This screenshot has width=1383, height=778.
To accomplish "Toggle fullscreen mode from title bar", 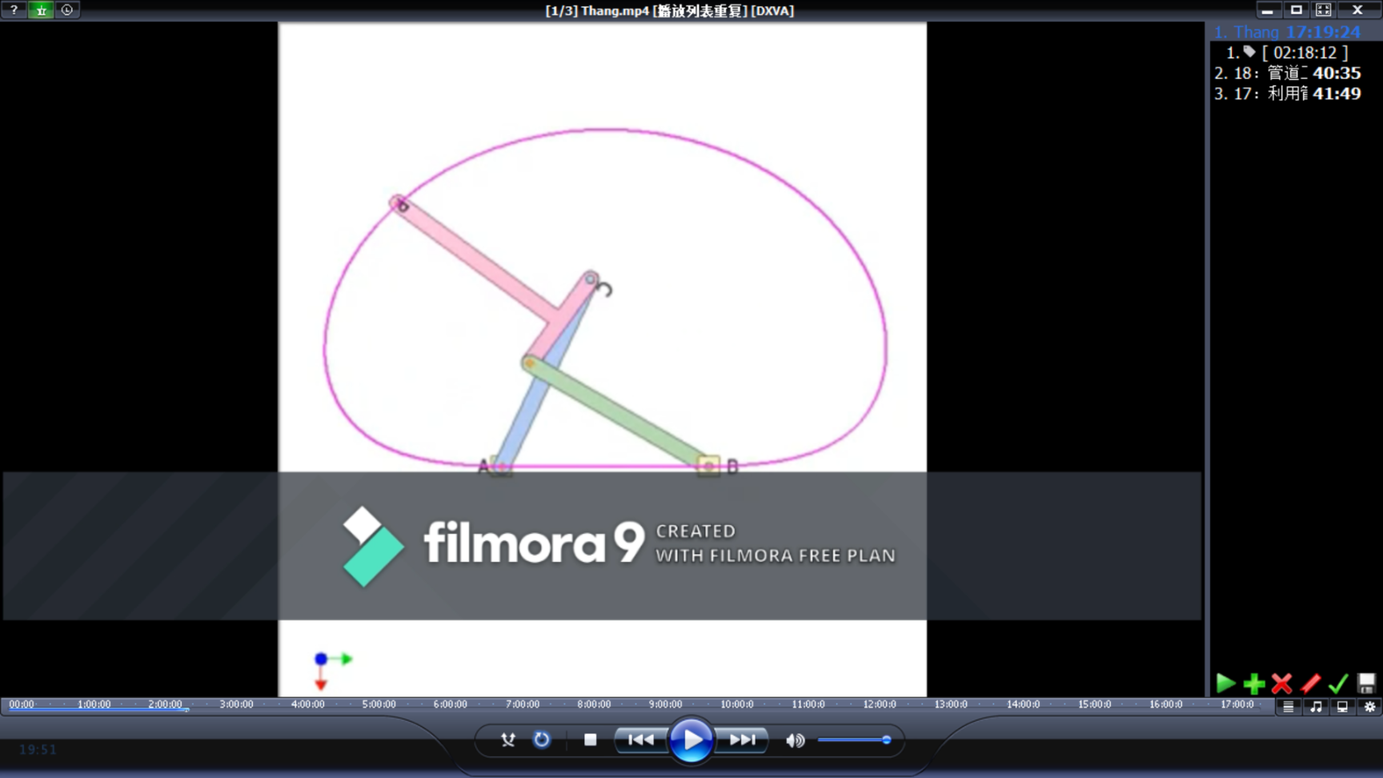I will click(x=1324, y=10).
